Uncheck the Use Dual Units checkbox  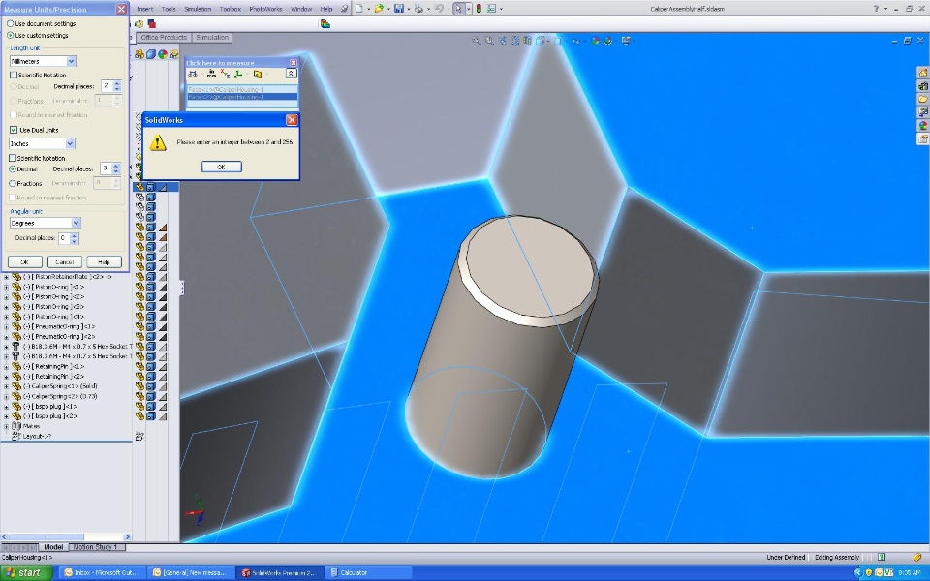[14, 130]
